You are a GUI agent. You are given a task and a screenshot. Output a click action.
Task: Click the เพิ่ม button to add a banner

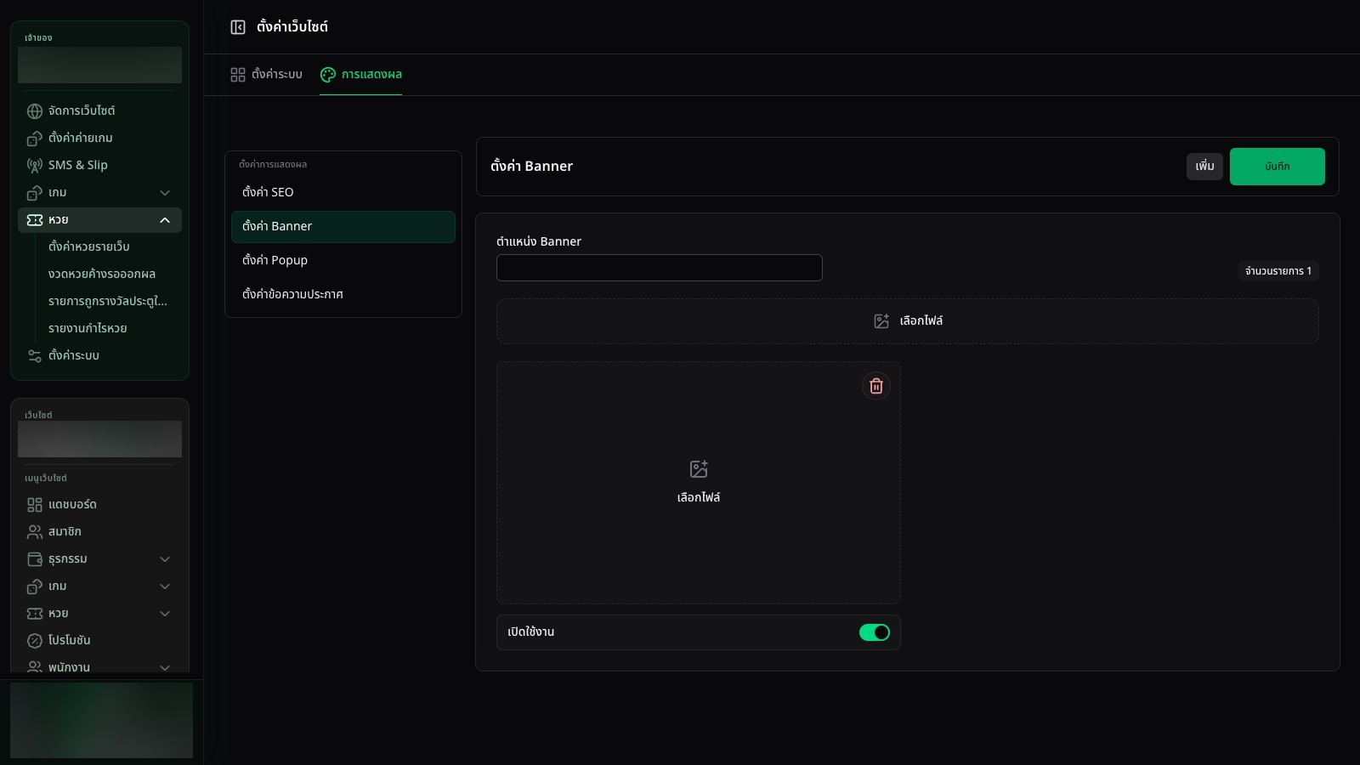(x=1204, y=167)
